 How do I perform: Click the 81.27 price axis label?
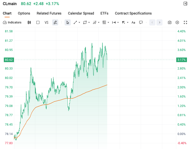tap(9, 41)
